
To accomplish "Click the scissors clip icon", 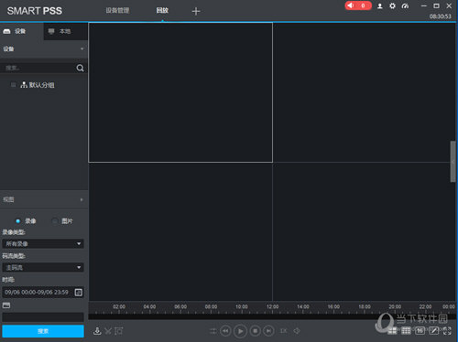I will click(x=108, y=331).
